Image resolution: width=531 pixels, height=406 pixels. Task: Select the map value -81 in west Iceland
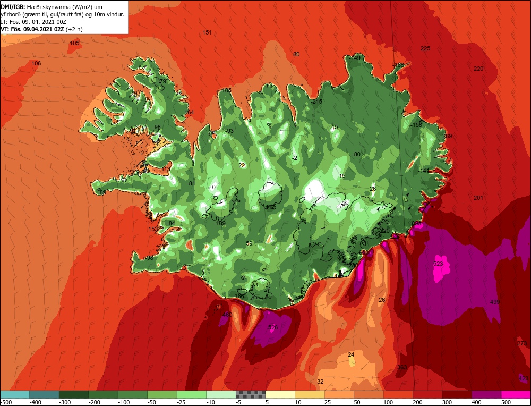pos(191,183)
